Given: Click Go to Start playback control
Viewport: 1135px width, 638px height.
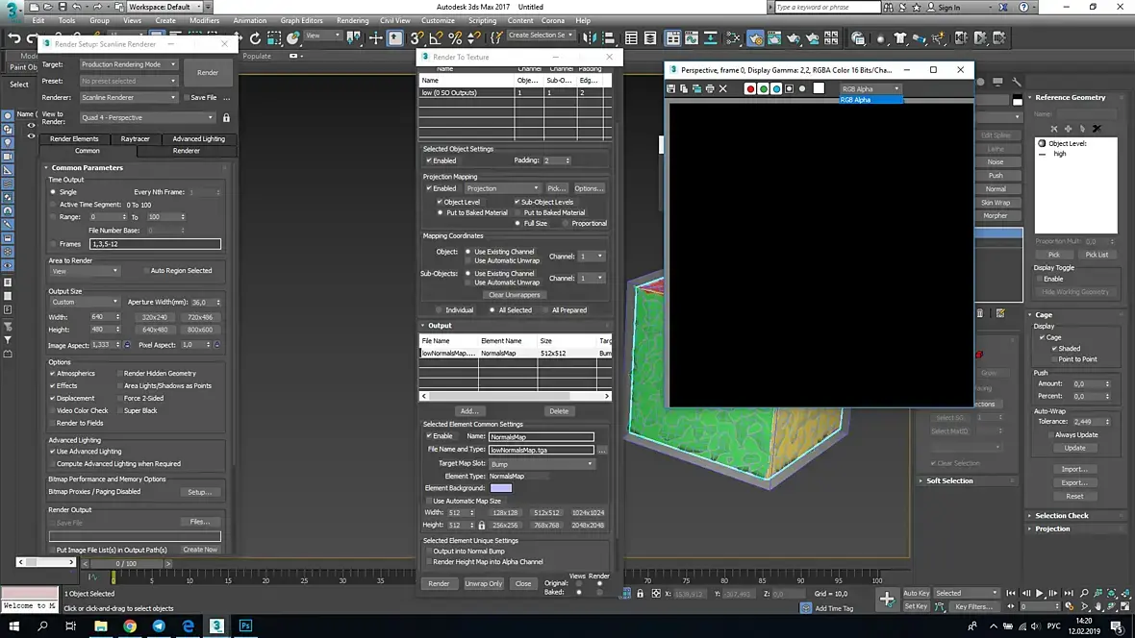Looking at the screenshot, I should [1011, 593].
